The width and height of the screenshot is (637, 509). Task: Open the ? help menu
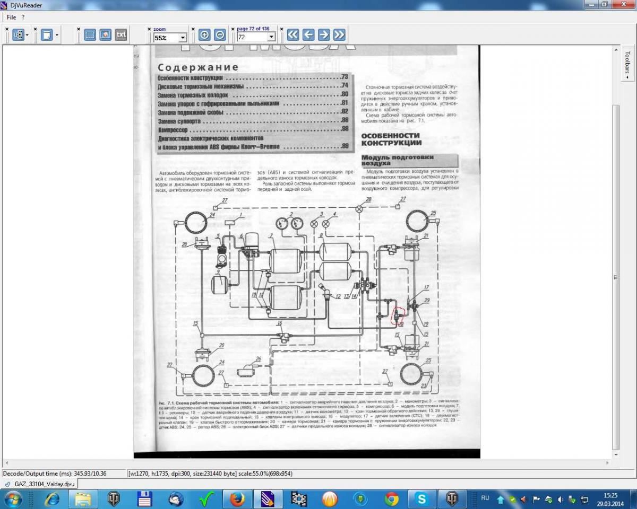click(23, 17)
